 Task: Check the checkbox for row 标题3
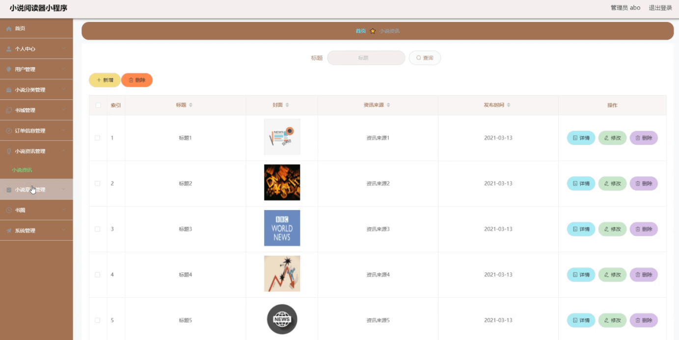click(97, 229)
